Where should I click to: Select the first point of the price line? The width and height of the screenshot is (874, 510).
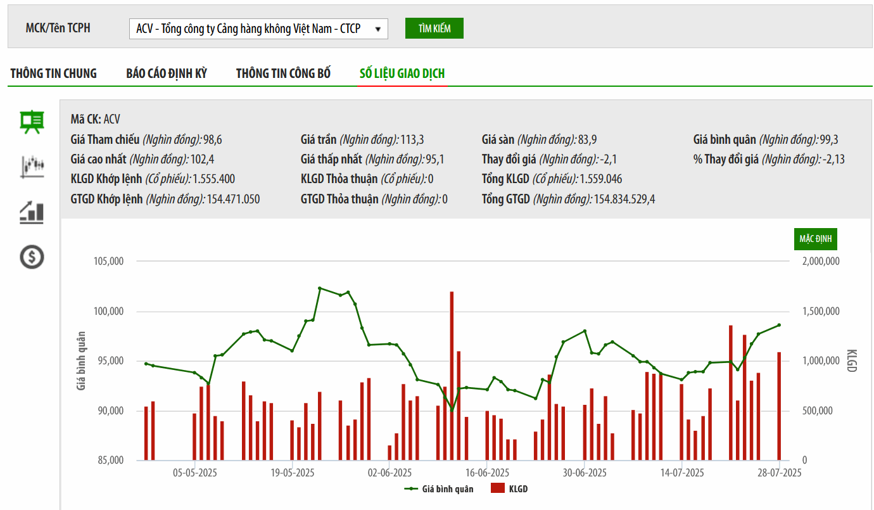(146, 364)
